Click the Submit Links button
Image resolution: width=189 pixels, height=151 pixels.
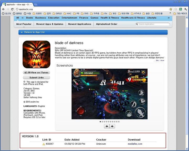click(36, 78)
